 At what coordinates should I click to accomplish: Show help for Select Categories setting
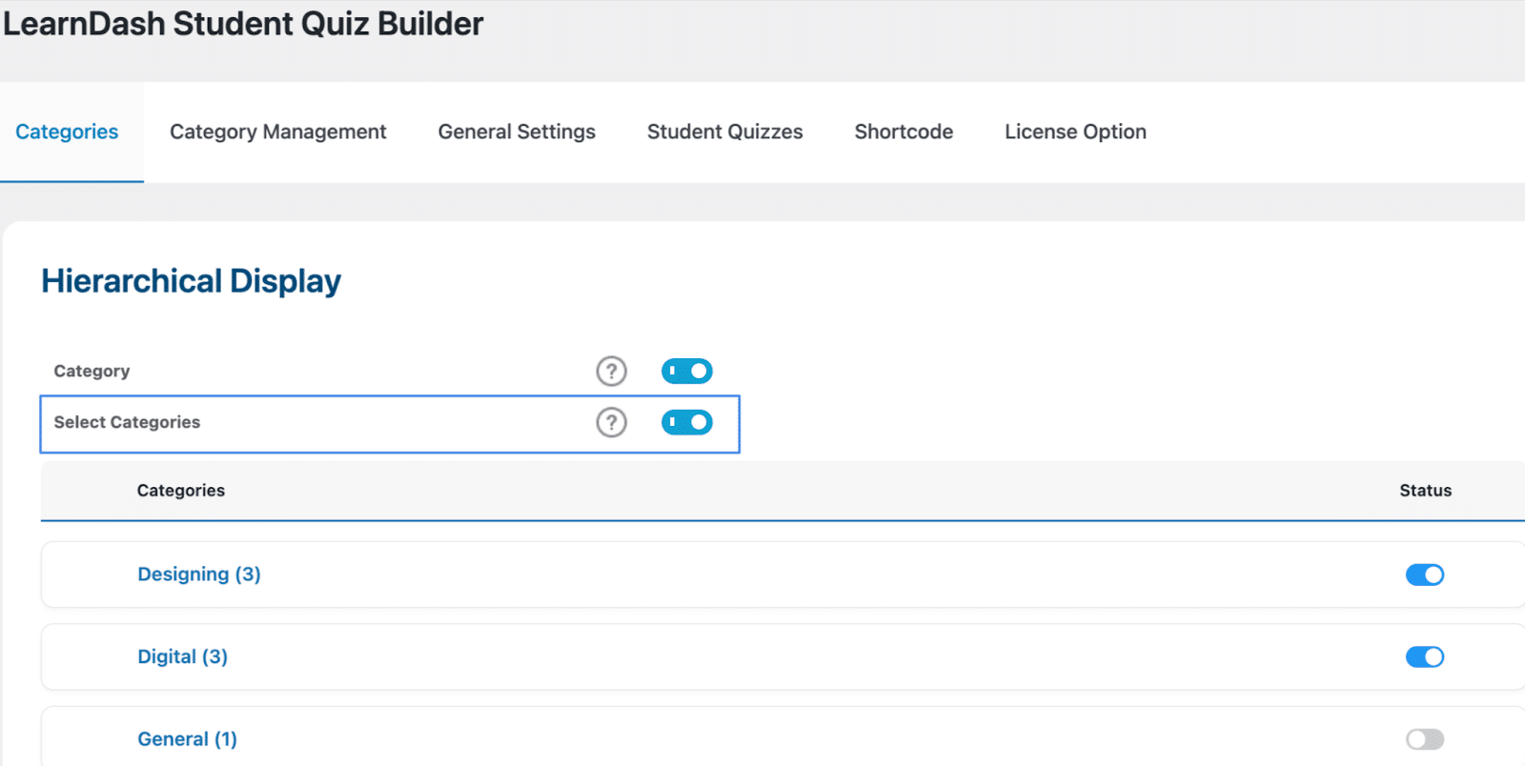tap(612, 422)
